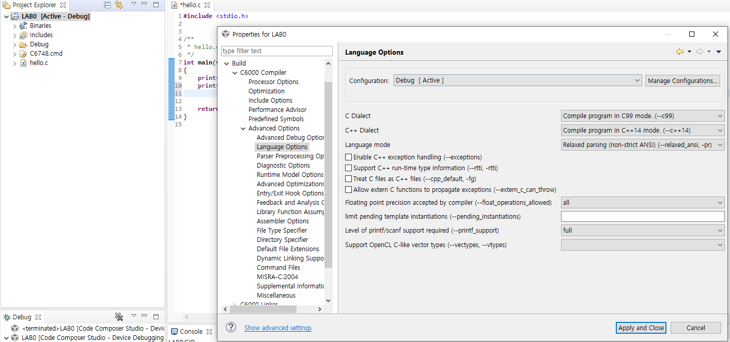Click Collapse All icon in Project Explorer

[x=107, y=5]
